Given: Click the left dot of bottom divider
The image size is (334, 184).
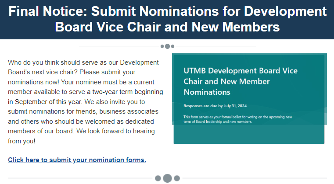Looking at the screenshot, I should click(x=158, y=178).
